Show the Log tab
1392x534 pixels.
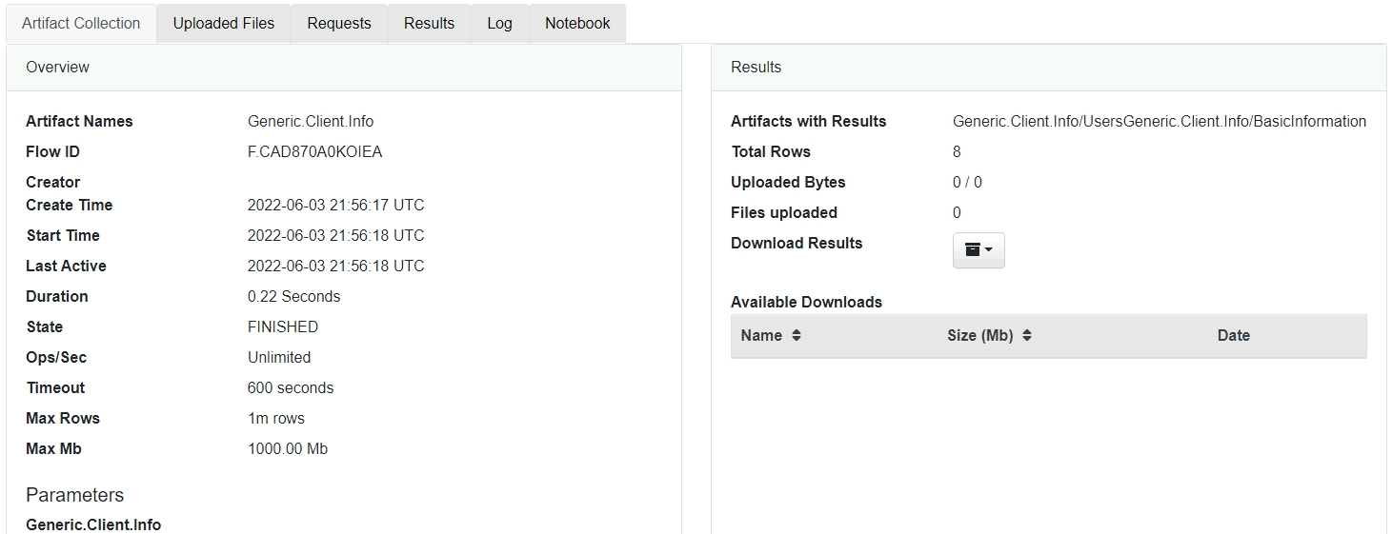click(499, 24)
